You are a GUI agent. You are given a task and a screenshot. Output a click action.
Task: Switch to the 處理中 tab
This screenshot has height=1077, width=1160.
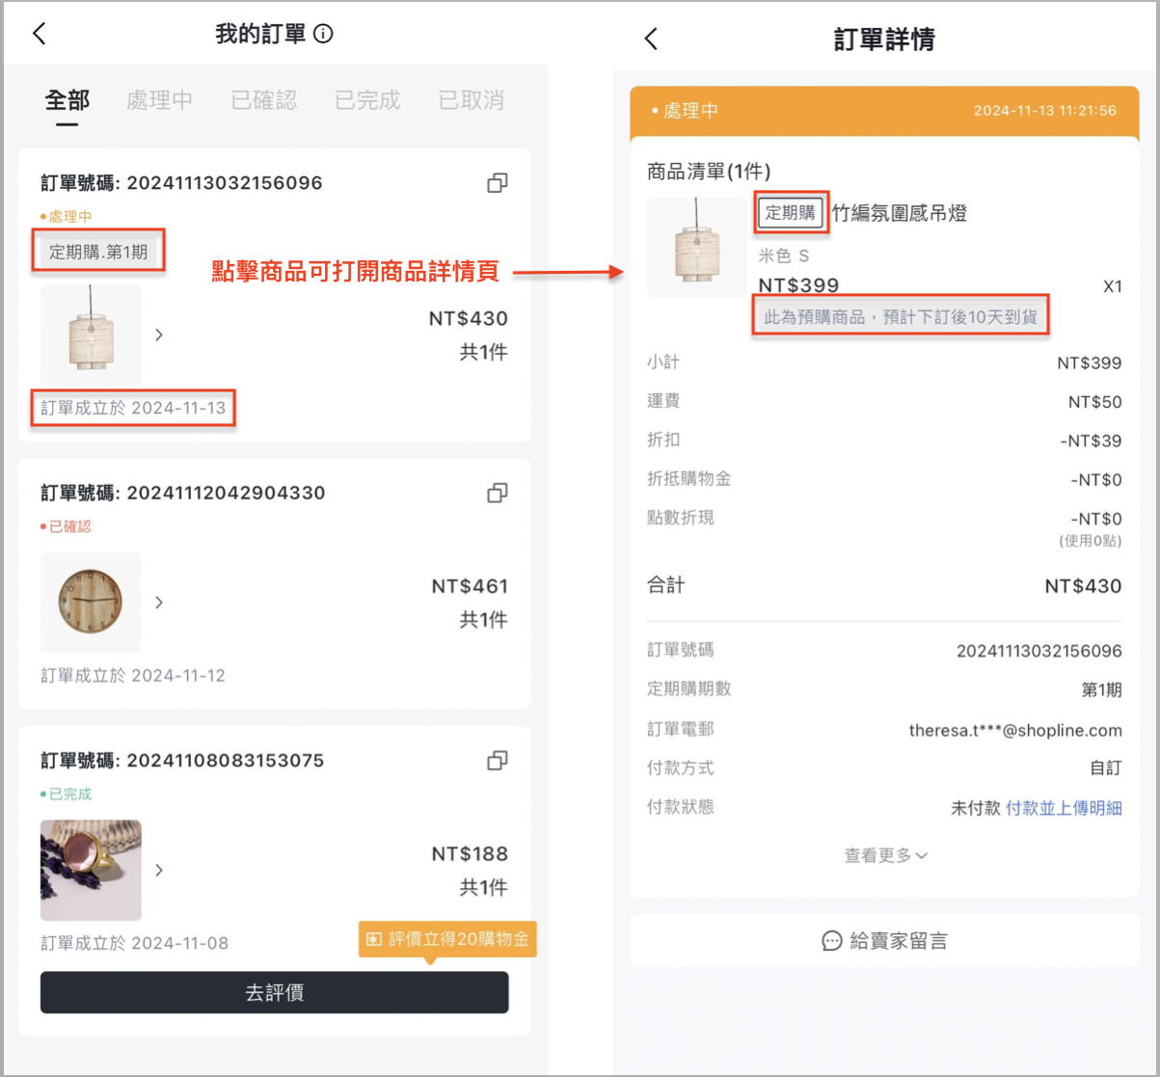(x=159, y=100)
